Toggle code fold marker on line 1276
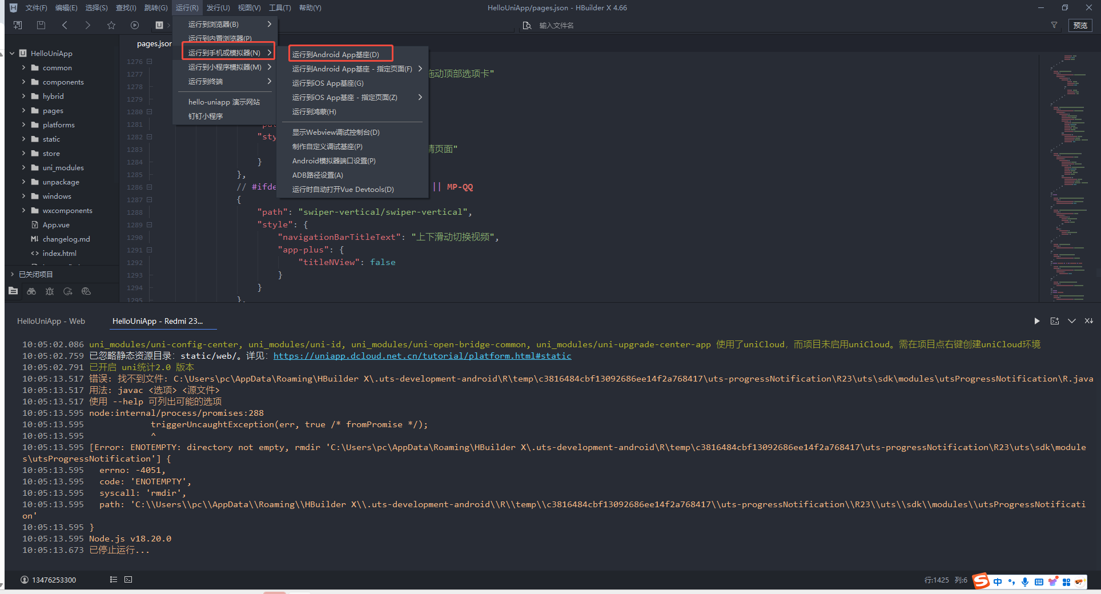 [149, 62]
